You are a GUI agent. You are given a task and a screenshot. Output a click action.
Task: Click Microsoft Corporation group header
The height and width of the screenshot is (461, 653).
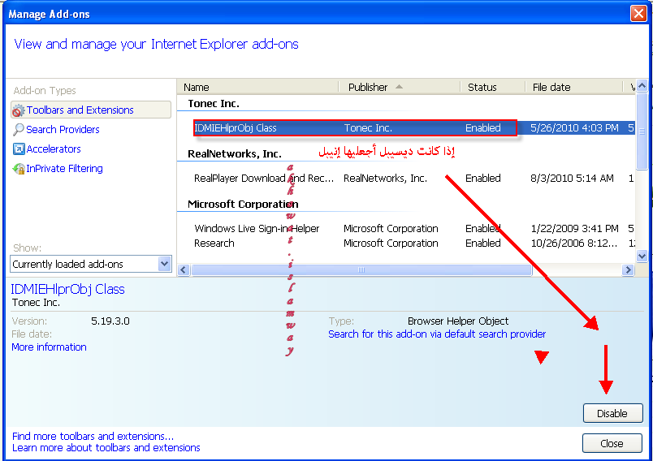[243, 205]
